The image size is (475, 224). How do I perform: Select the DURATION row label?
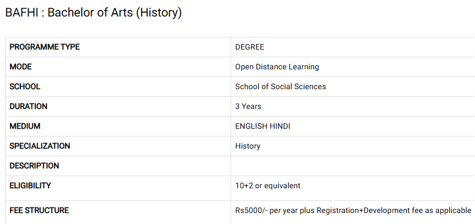click(29, 106)
